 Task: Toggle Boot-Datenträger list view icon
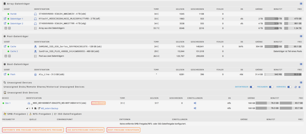coord(301,64)
